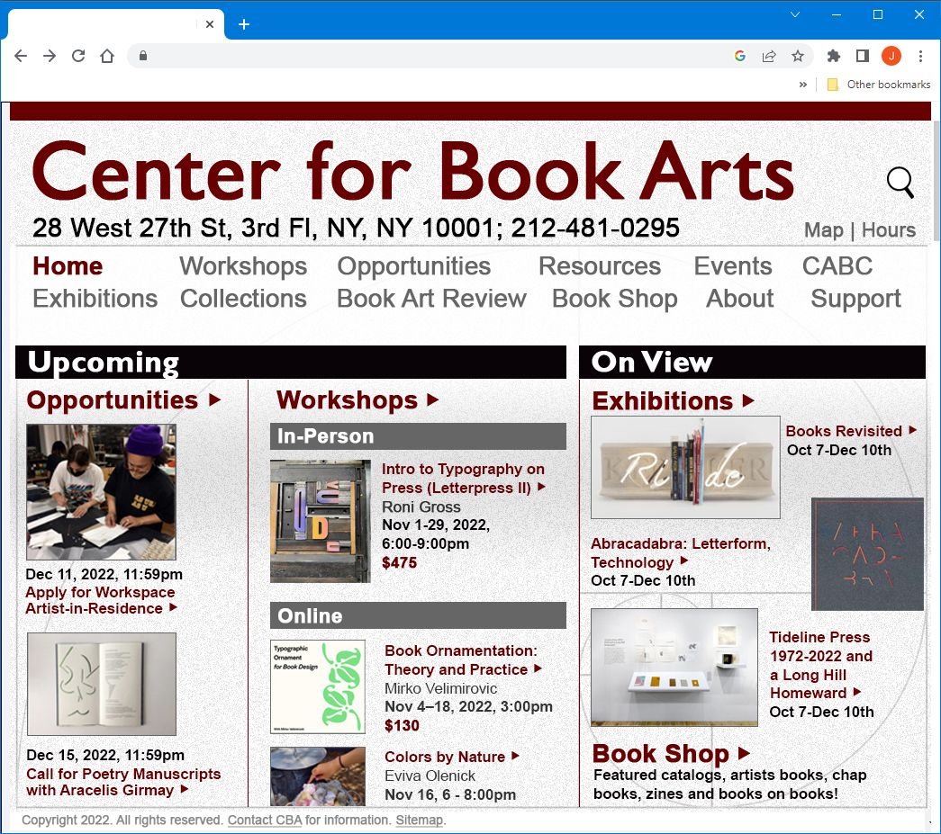Open the poetry manuscripts book thumbnail

pos(102,684)
